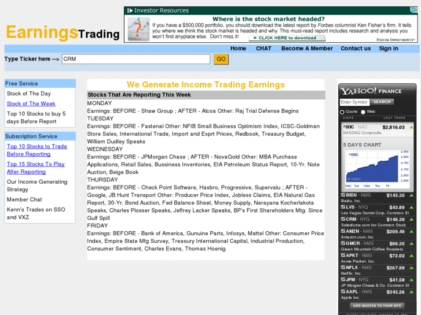Click the green up arrow on the LVS row

coord(411,207)
